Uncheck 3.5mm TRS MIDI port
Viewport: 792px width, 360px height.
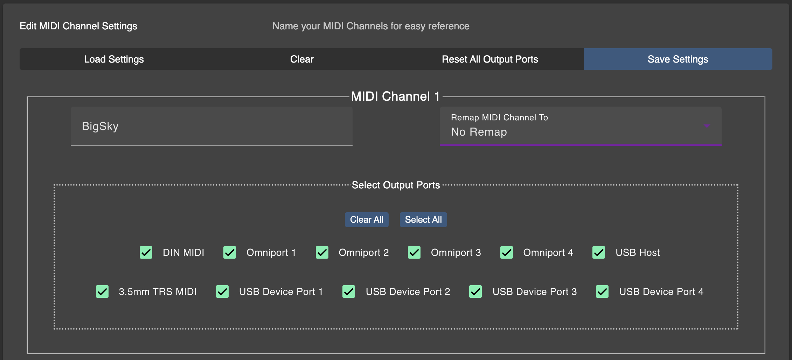pos(102,291)
